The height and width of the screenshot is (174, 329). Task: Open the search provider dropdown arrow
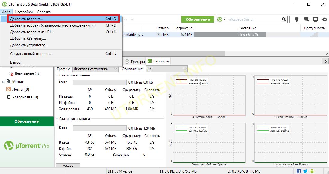(225, 19)
